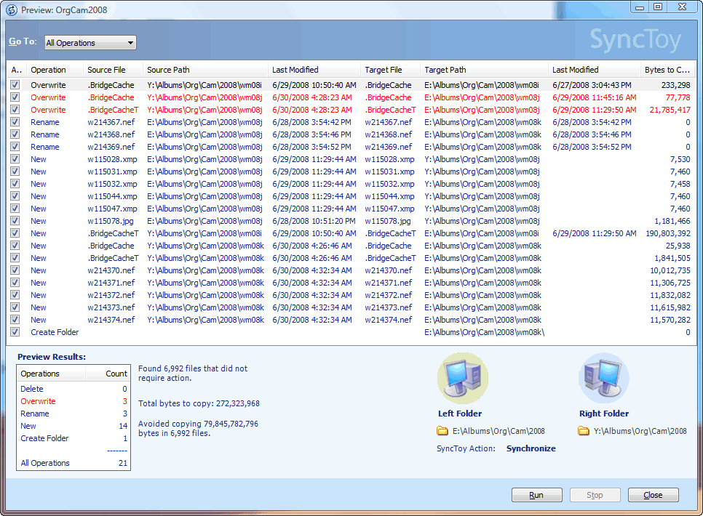Screen dimensions: 703x516
Task: Select the All Operations total row with 21
Action: (74, 463)
